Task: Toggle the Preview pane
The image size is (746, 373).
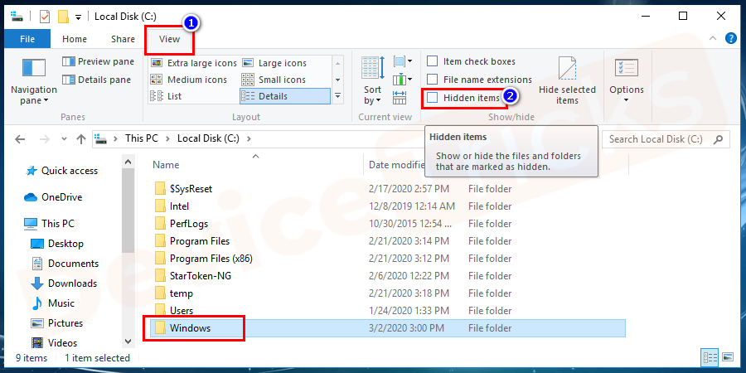Action: [x=99, y=61]
